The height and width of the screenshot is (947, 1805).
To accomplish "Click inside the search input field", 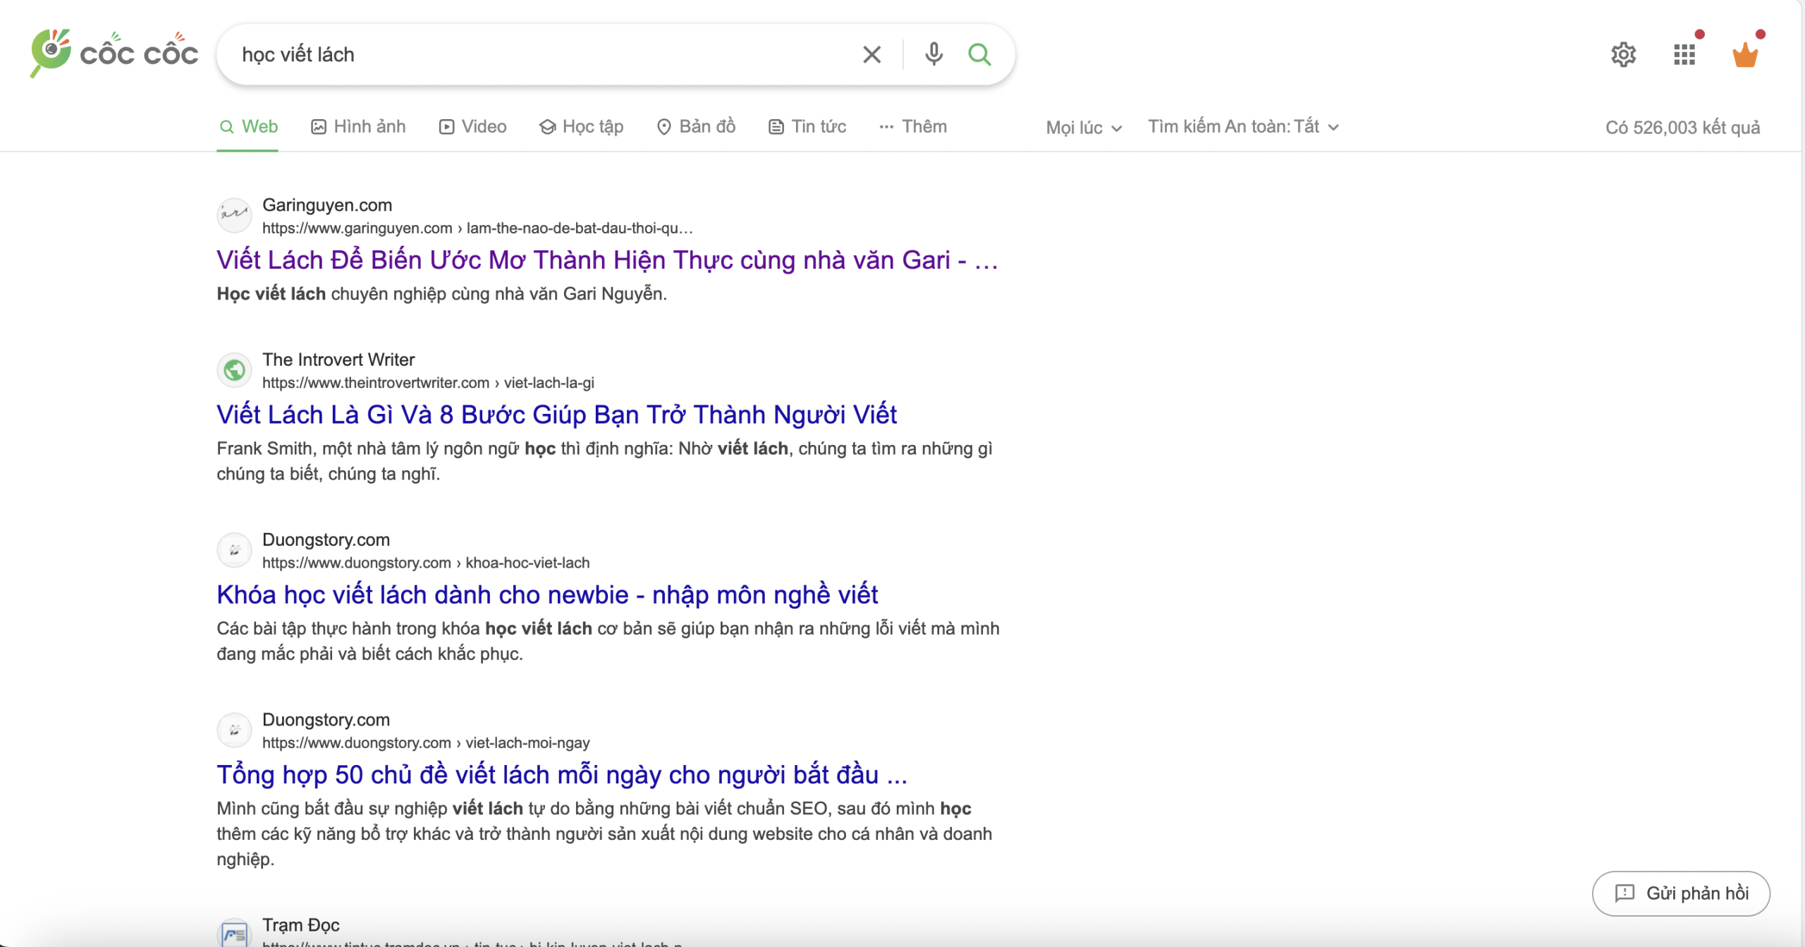I will [x=536, y=54].
